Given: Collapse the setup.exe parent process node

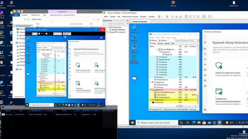Looking at the screenshot, I should tap(159, 52).
